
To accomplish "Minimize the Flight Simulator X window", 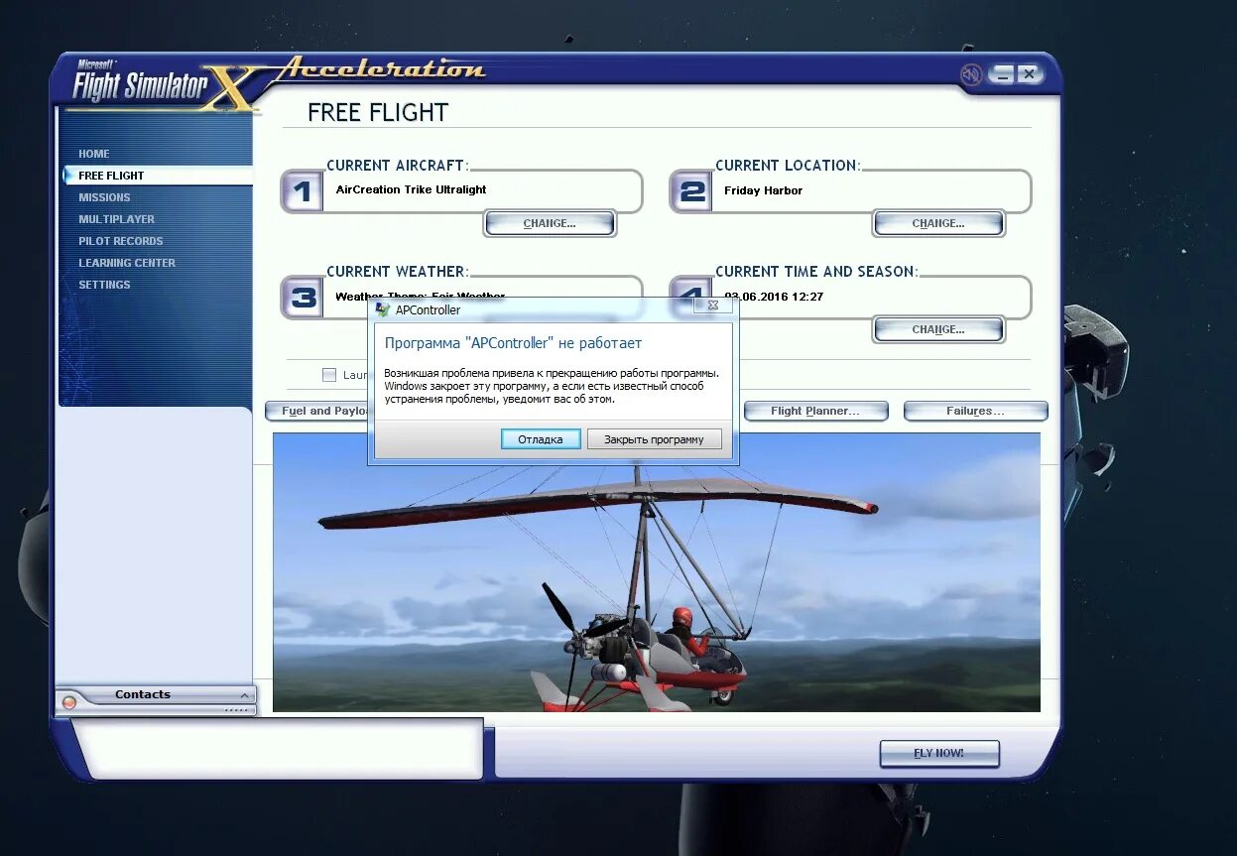I will 1003,74.
